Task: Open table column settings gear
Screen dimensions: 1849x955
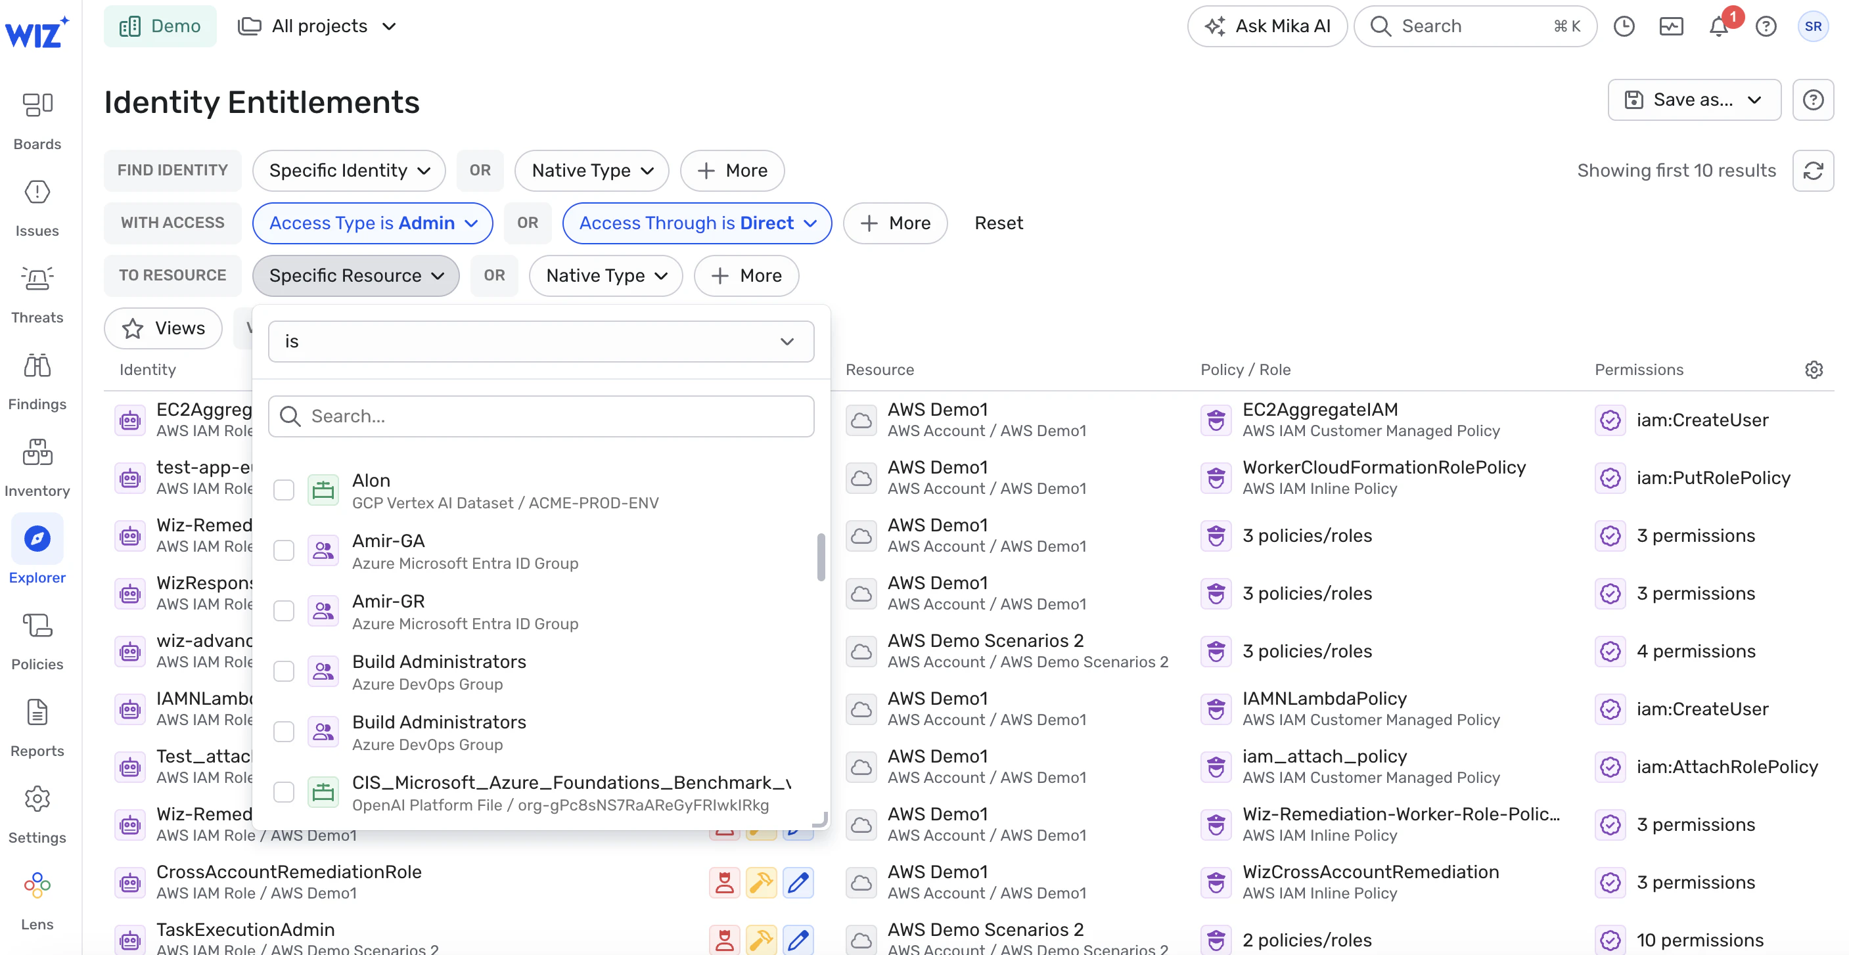Action: click(x=1814, y=370)
